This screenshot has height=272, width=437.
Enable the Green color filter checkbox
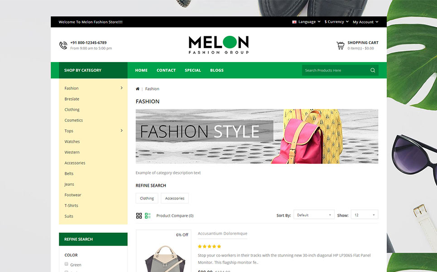pos(67,264)
